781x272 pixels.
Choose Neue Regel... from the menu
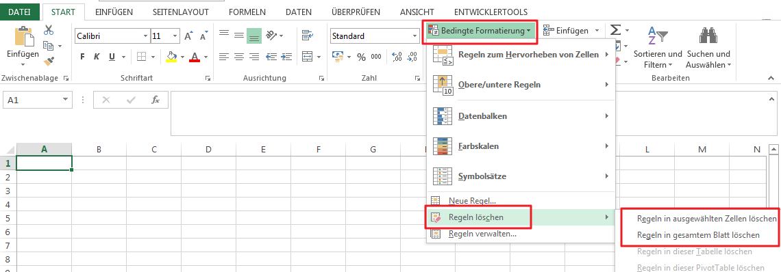click(521, 201)
